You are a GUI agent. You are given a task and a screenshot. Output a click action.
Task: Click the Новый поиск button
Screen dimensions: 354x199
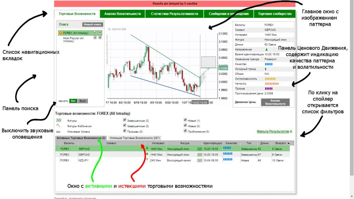click(93, 24)
